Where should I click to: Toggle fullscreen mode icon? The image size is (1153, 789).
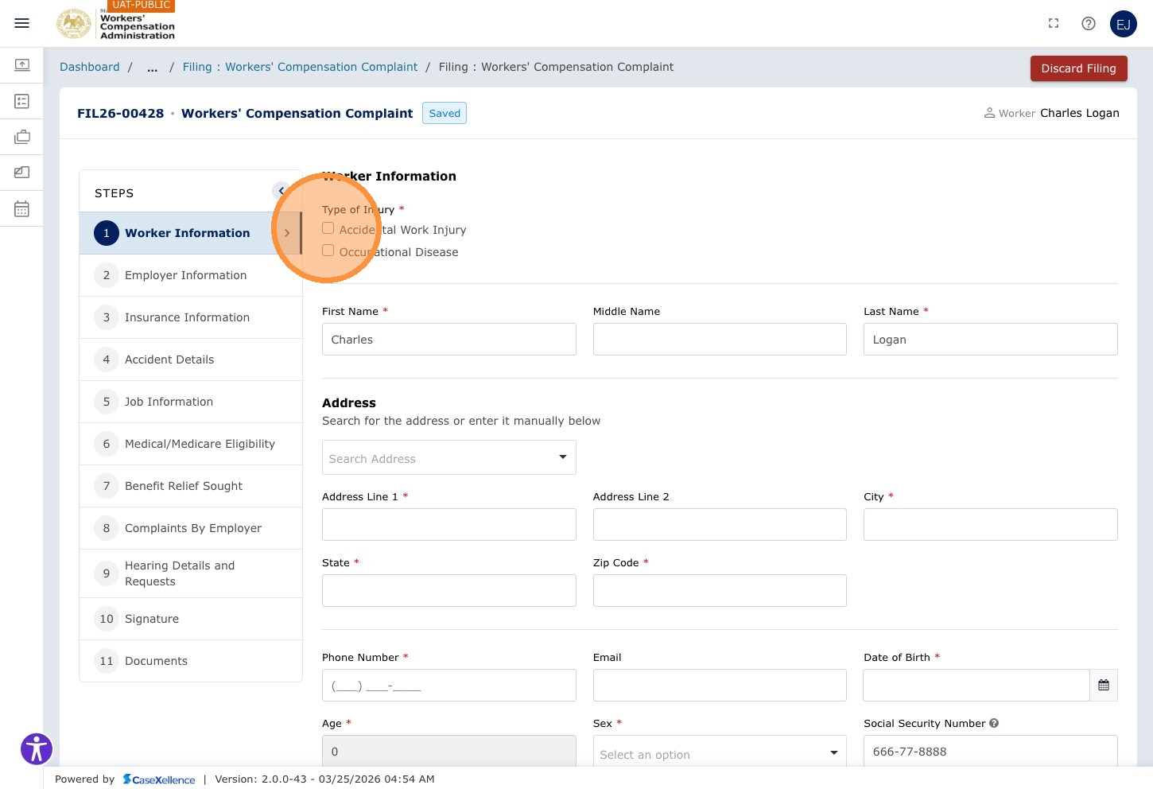(1054, 24)
